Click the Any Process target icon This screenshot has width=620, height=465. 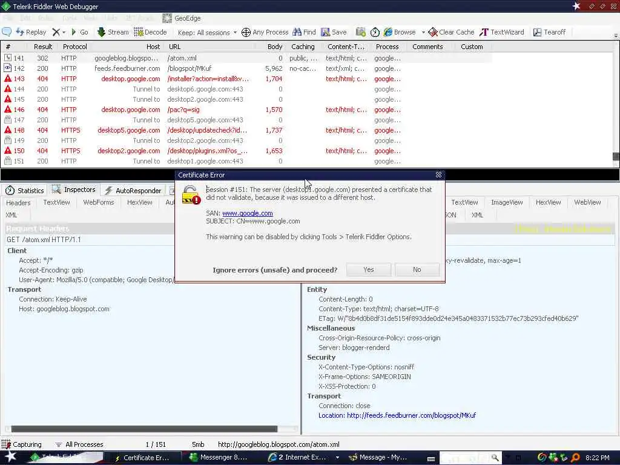pos(246,32)
